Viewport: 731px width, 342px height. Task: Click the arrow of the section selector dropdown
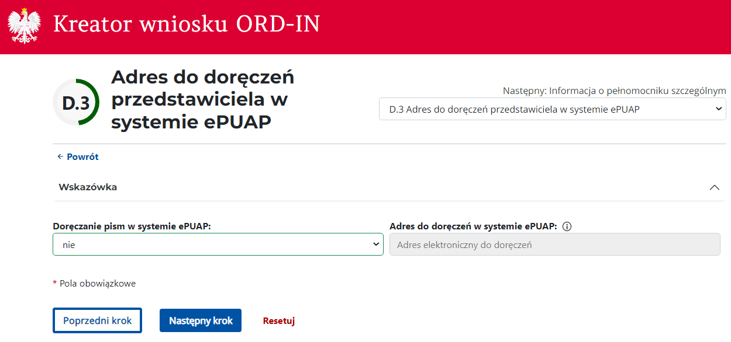718,109
